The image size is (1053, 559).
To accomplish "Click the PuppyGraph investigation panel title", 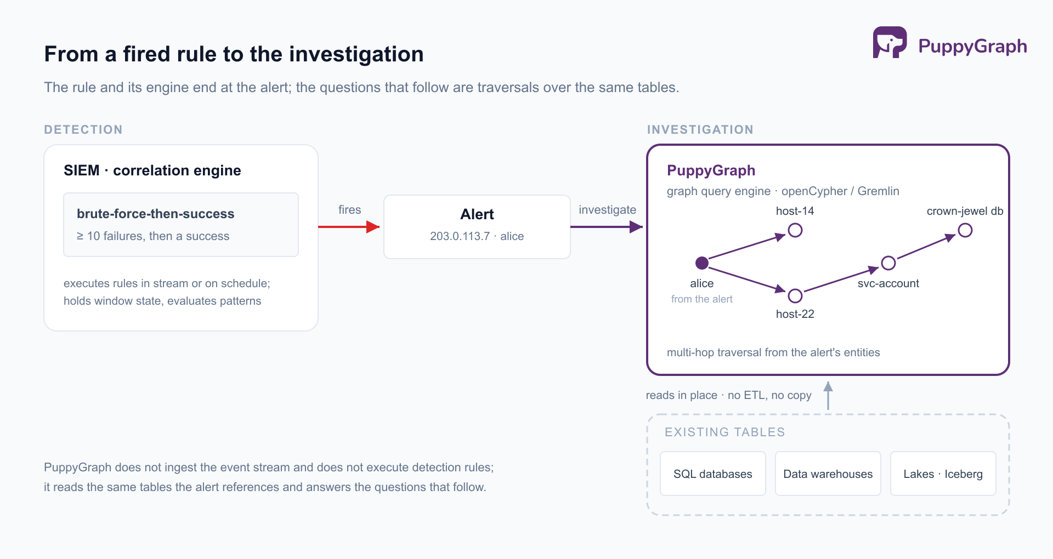I will click(x=711, y=170).
